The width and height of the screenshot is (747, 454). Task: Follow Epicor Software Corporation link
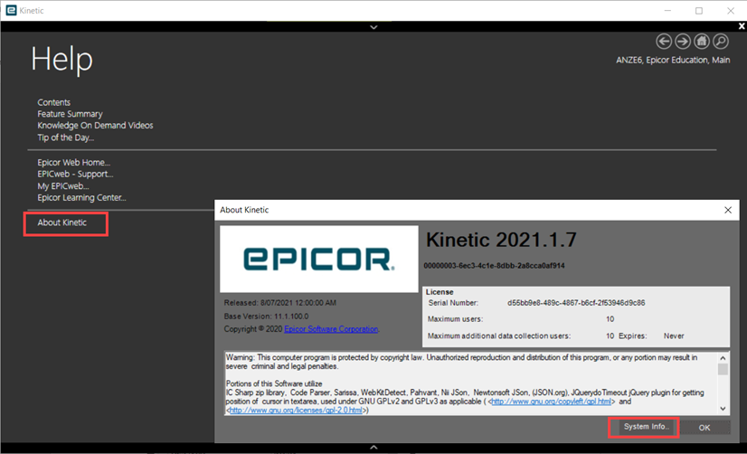click(331, 329)
